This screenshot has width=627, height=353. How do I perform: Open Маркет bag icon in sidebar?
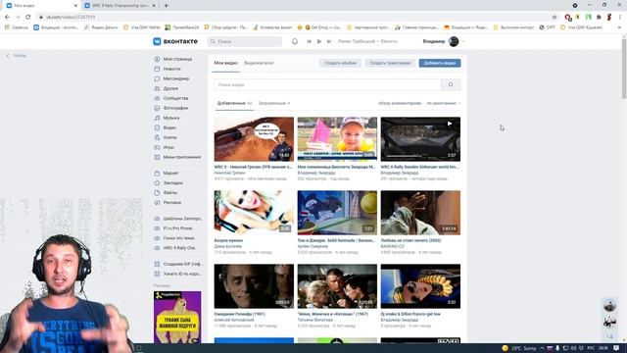pyautogui.click(x=157, y=173)
